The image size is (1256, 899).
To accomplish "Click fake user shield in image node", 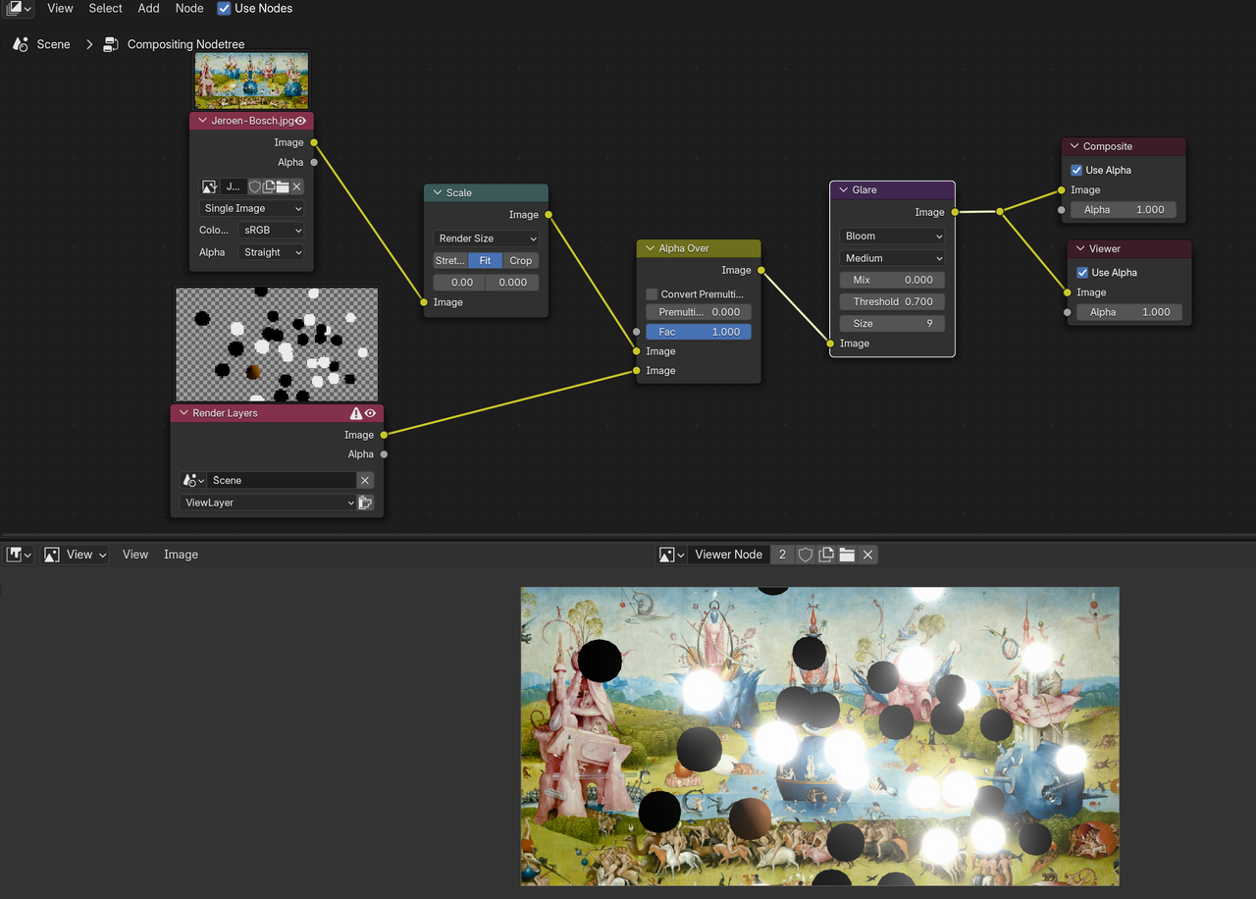I will coord(254,186).
